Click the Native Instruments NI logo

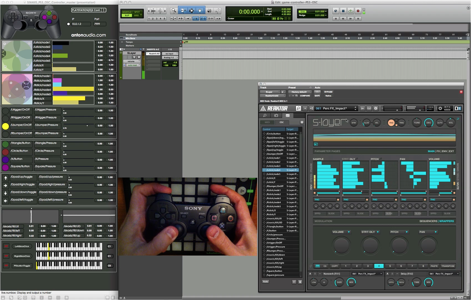(458, 108)
